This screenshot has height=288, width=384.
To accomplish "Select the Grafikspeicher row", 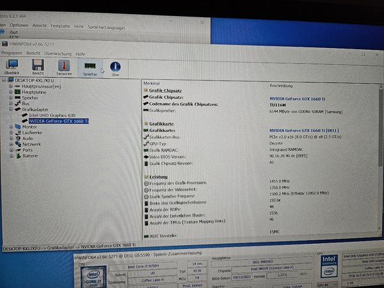I will 243,111.
